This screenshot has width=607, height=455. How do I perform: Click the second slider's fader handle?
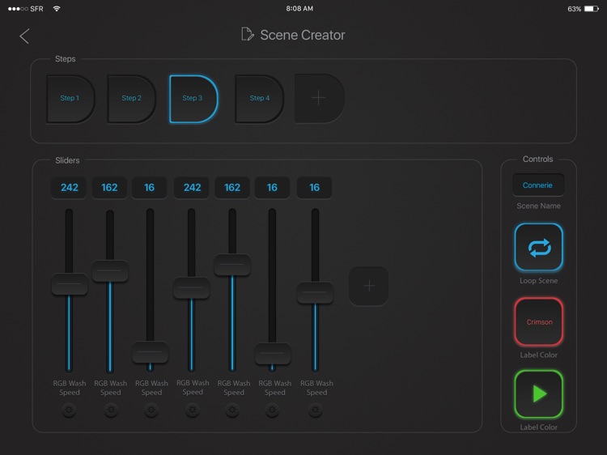tap(110, 270)
